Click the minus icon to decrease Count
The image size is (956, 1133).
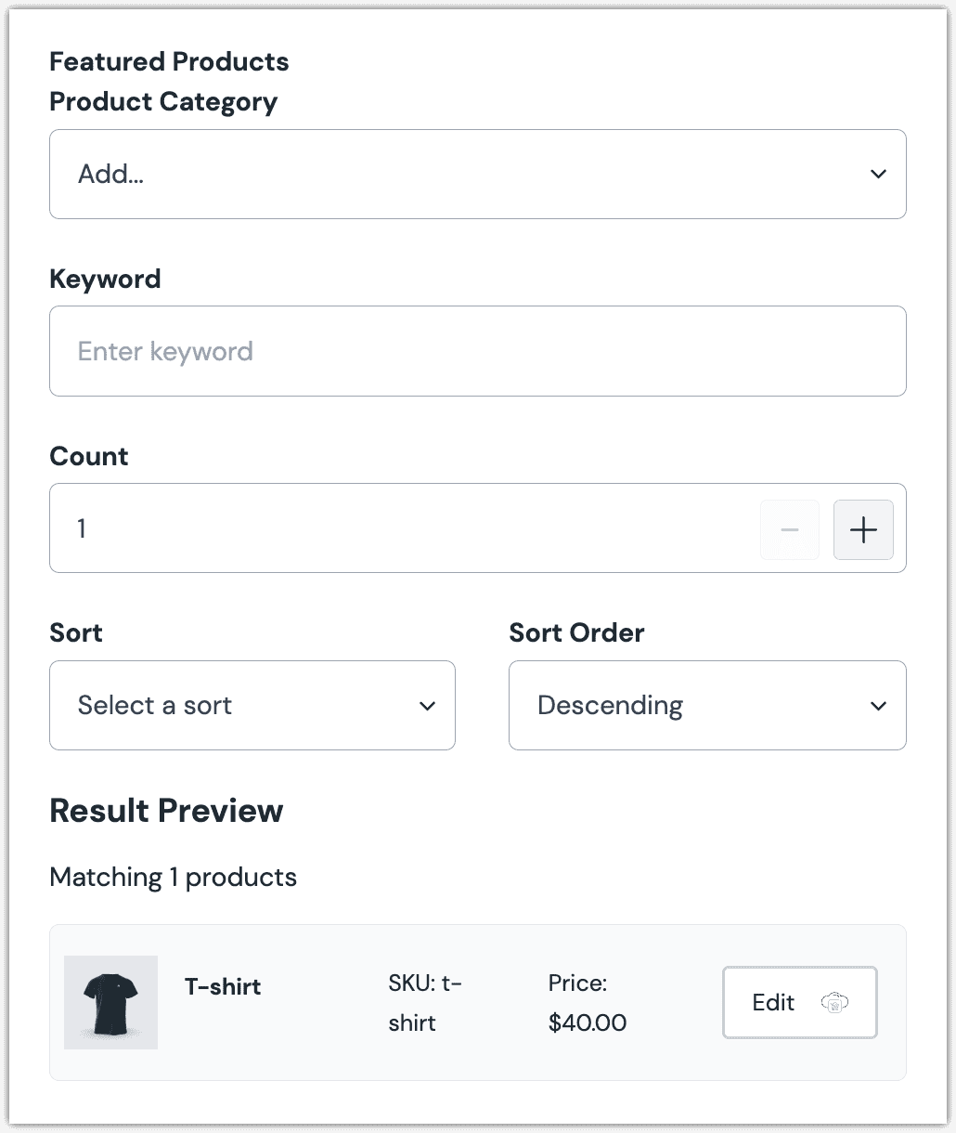[789, 529]
